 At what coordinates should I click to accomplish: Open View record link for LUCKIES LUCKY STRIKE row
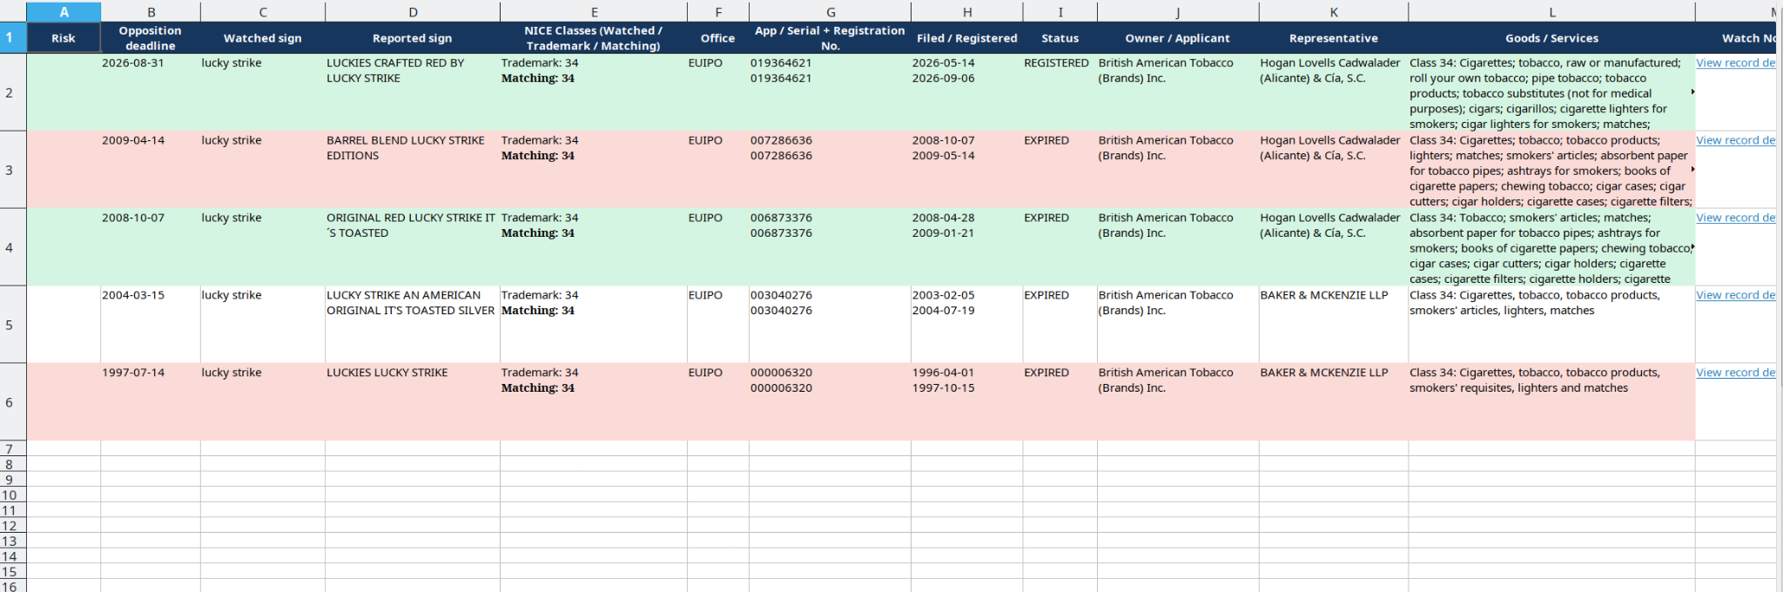1735,373
